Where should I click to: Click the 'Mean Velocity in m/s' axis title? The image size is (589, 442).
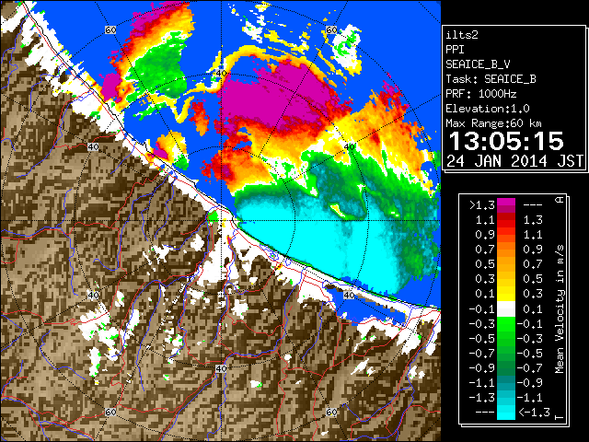coord(560,309)
